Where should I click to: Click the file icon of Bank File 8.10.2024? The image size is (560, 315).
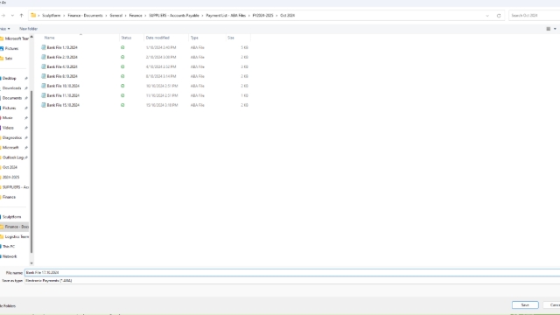click(44, 76)
